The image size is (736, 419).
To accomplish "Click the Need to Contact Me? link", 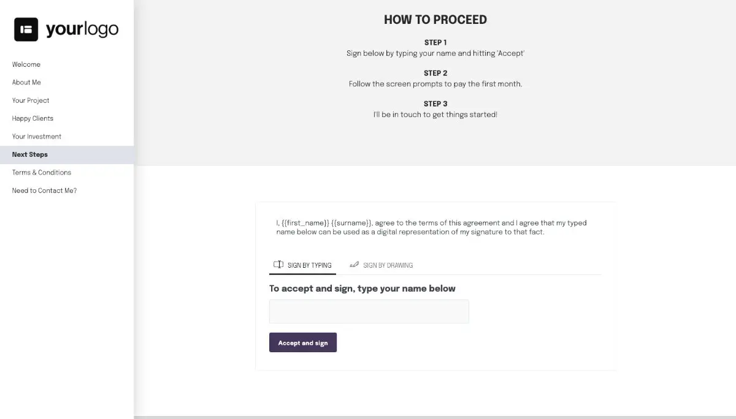I will (44, 191).
